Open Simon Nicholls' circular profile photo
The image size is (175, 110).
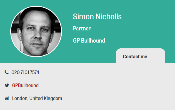point(36,32)
